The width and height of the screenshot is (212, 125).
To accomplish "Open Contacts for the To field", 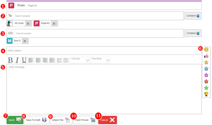I will (193, 16).
